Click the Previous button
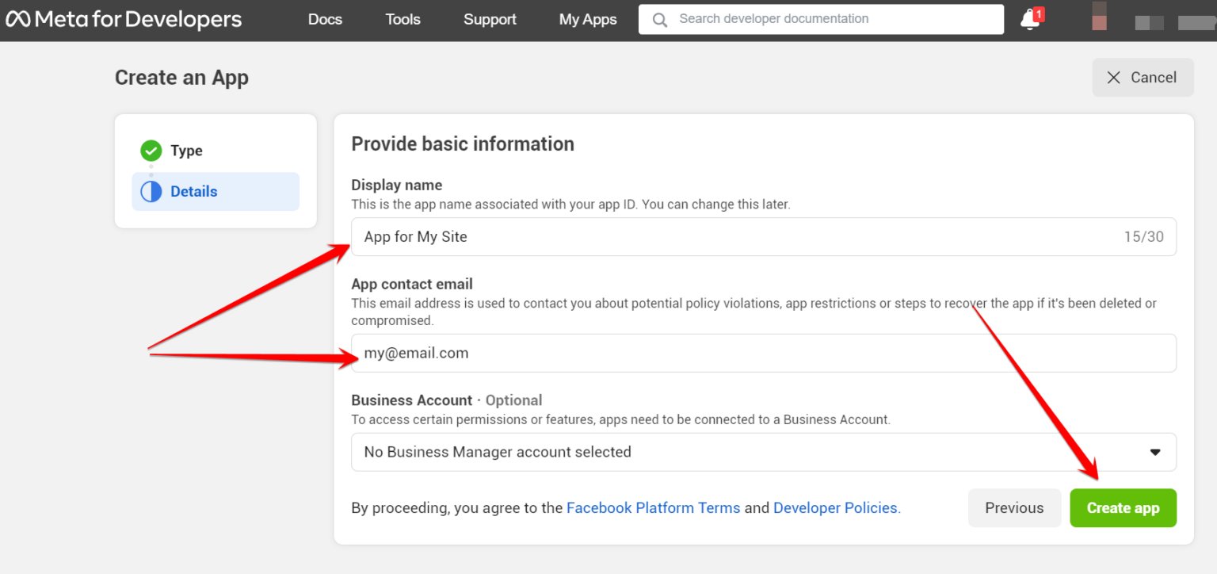Screen dimensions: 1217x574 [x=1014, y=508]
